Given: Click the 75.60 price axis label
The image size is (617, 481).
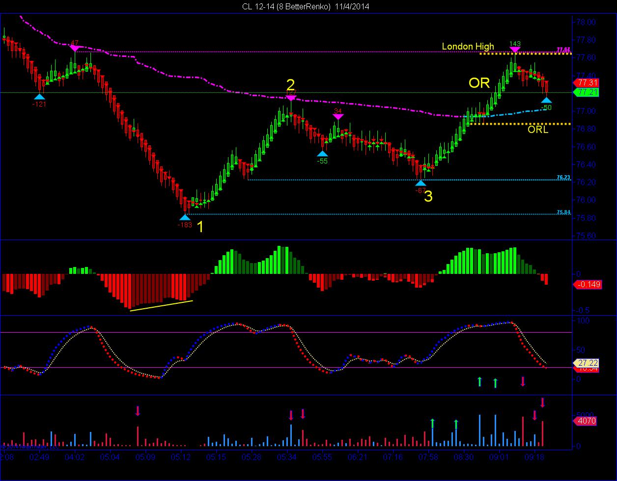Looking at the screenshot, I should (x=587, y=236).
